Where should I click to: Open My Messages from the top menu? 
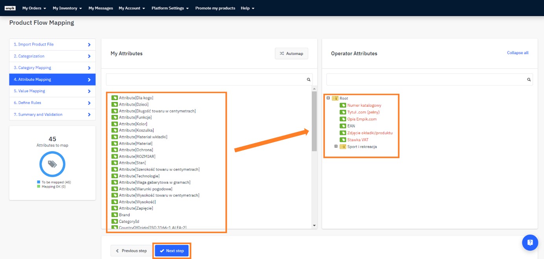101,8
